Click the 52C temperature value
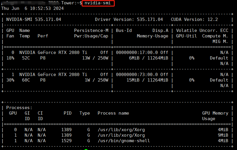This screenshot has width=237, height=150. point(24,58)
